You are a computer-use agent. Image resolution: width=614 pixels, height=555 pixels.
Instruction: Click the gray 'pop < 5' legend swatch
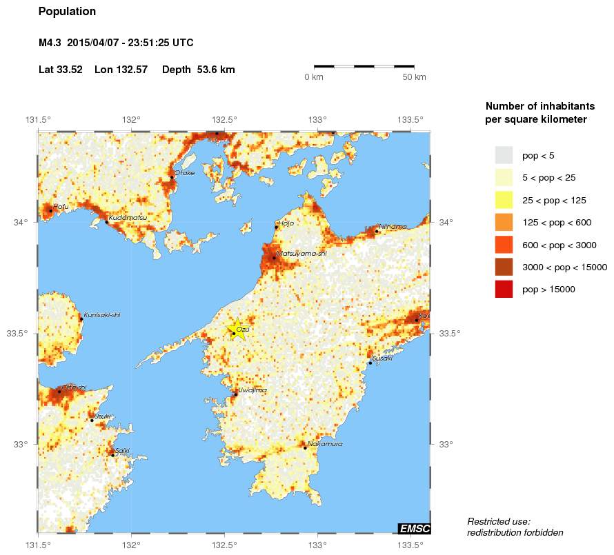[x=504, y=155]
